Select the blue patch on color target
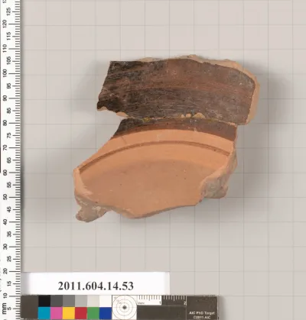 pyautogui.click(x=106, y=313)
